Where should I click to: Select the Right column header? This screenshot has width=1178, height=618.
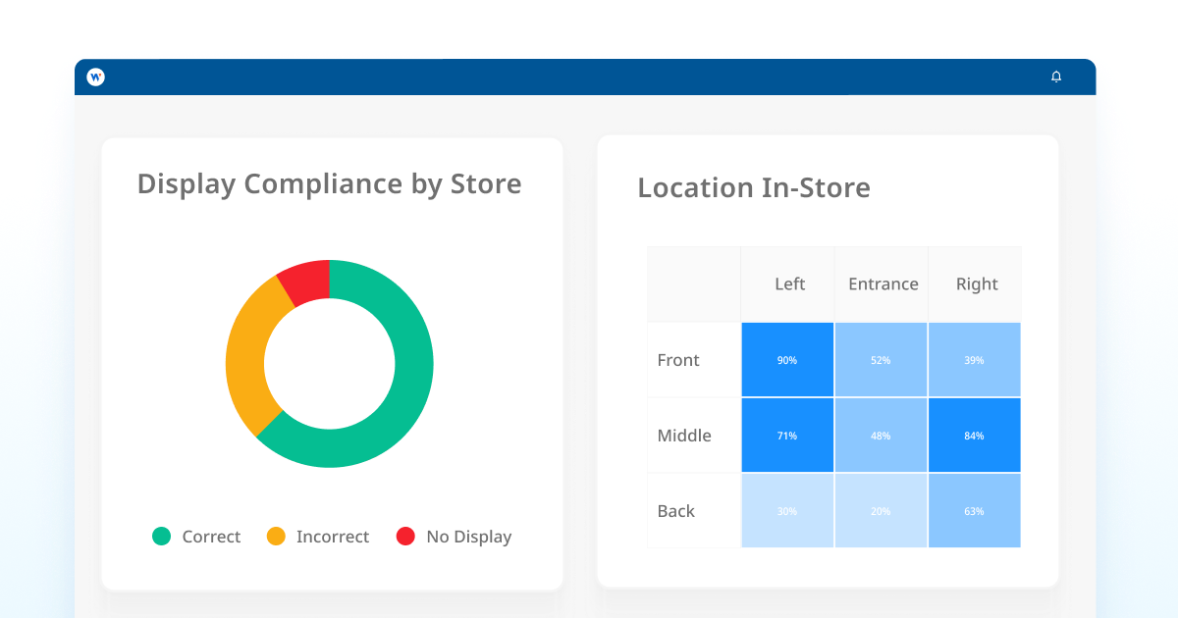click(x=976, y=284)
